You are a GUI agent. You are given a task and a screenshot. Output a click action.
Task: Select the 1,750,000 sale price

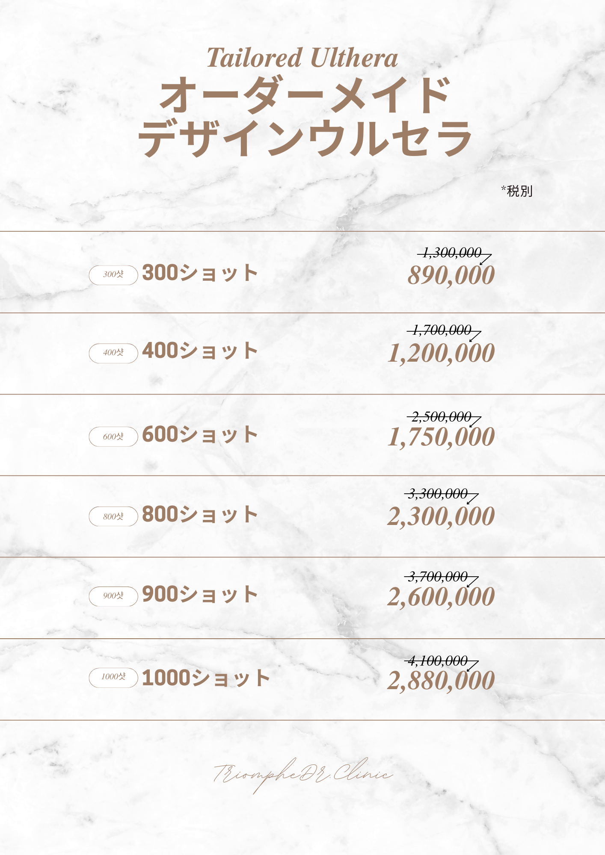pos(441,437)
